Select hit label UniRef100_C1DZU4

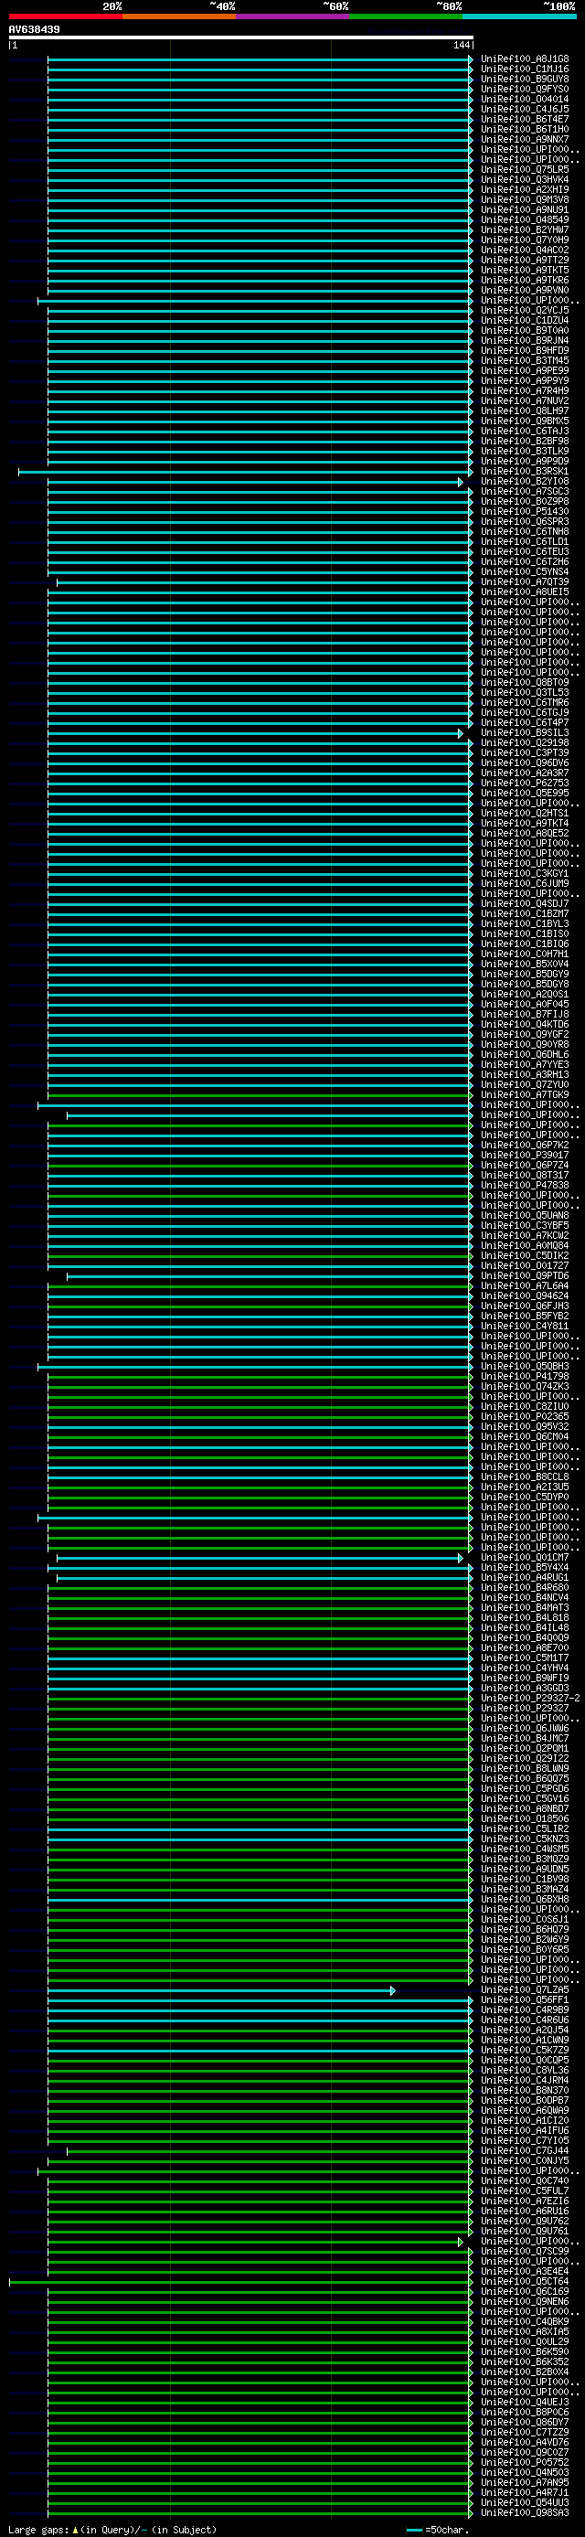tap(525, 320)
